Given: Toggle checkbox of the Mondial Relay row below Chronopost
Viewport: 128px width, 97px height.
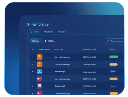Looking at the screenshot, I should pos(32,79).
